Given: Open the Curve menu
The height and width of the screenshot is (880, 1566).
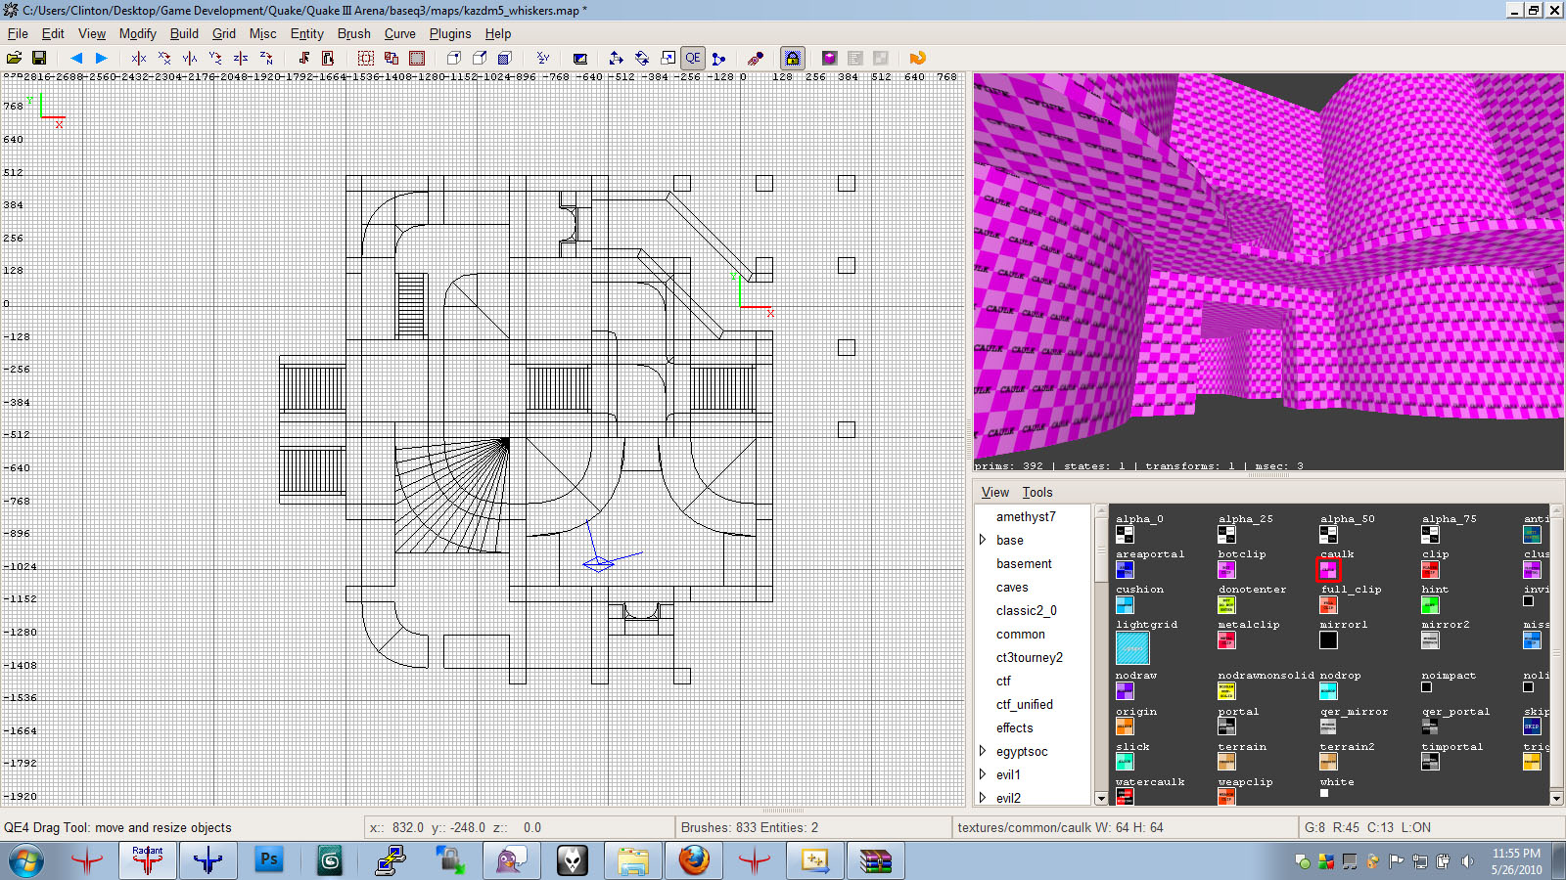Looking at the screenshot, I should [x=399, y=33].
